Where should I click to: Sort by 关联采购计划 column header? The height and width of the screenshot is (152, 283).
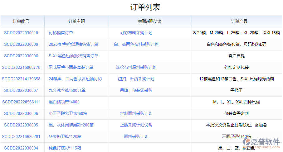[x=150, y=21]
